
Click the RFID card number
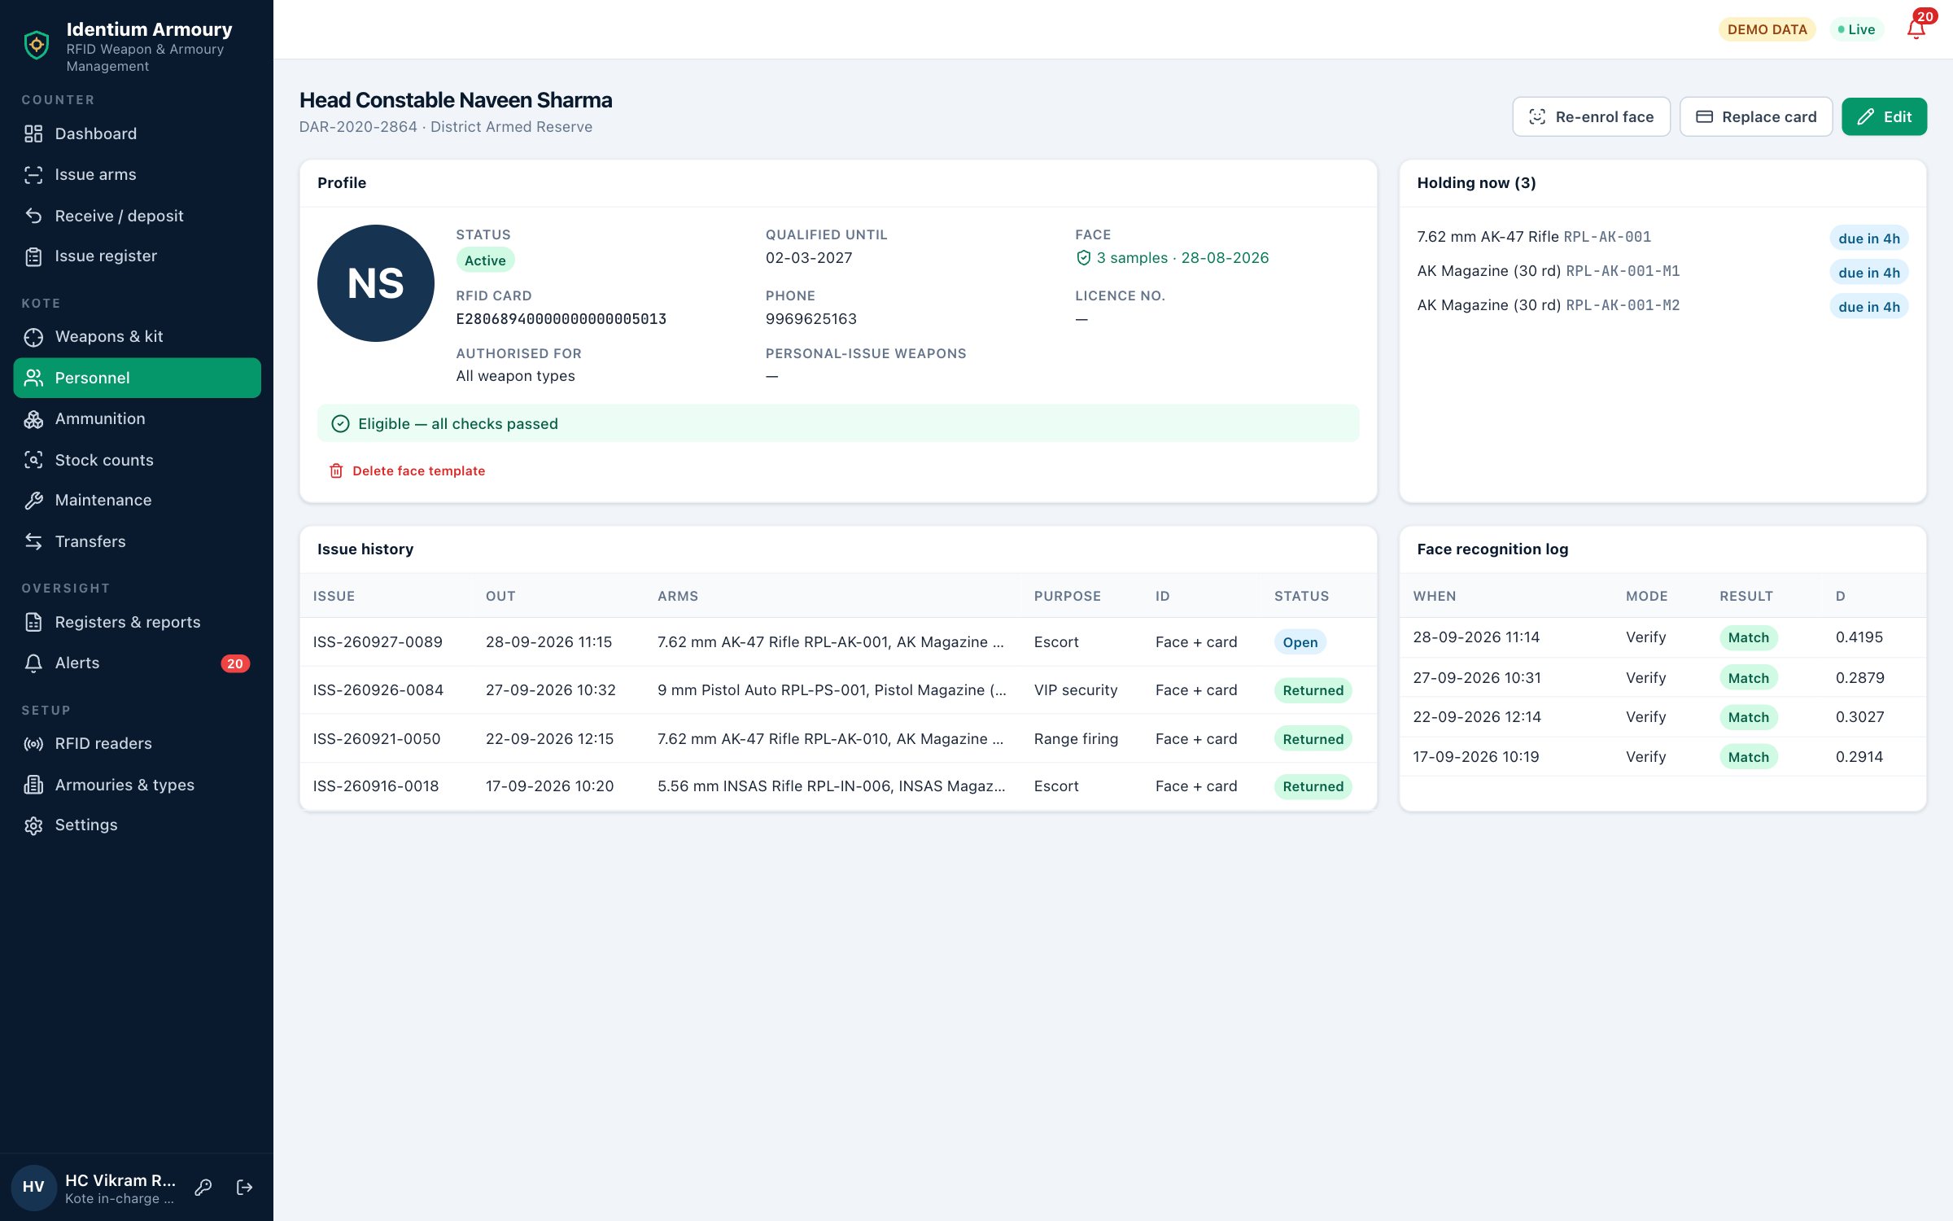point(561,318)
